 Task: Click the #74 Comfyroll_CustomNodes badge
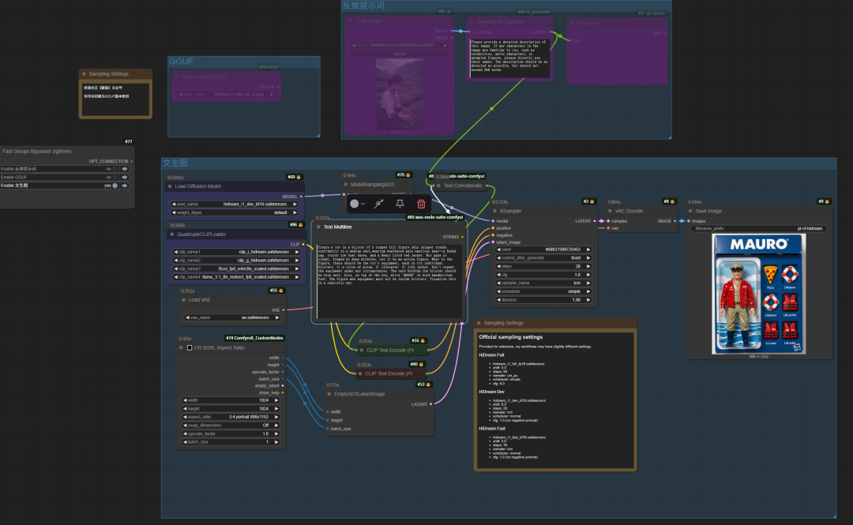pyautogui.click(x=254, y=338)
